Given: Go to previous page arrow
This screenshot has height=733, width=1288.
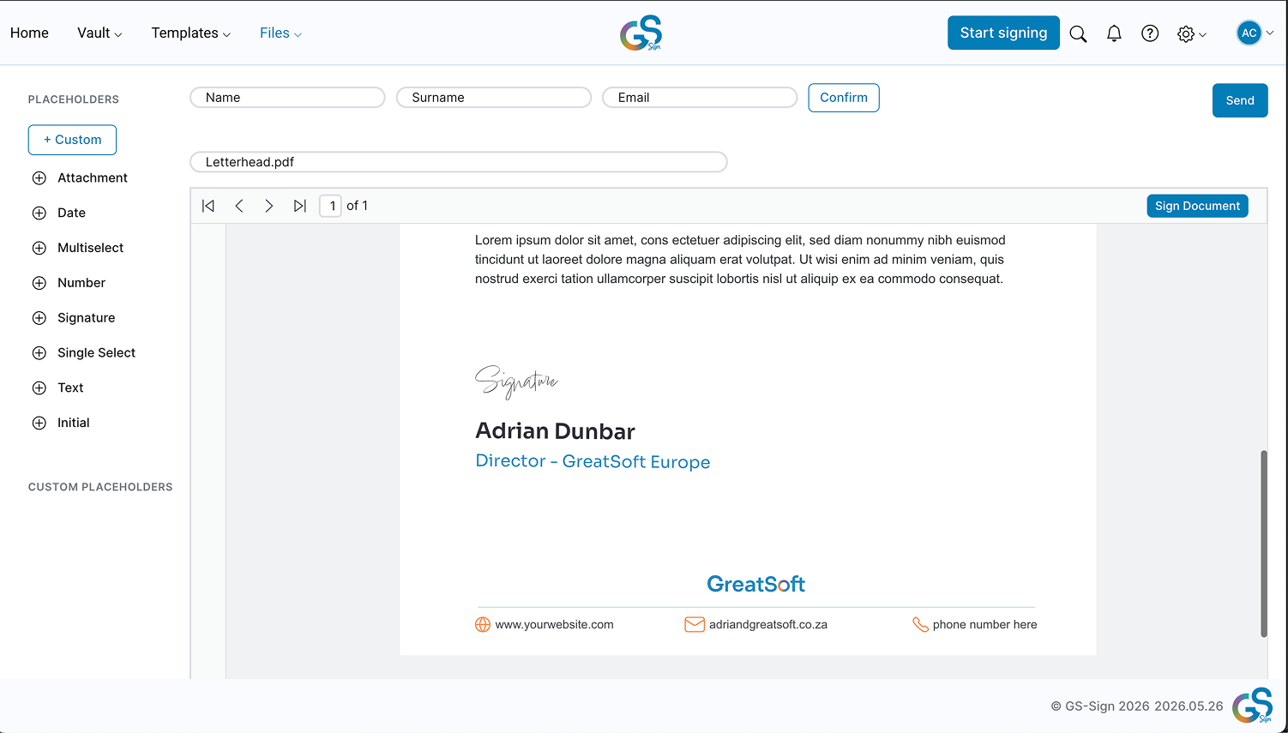Looking at the screenshot, I should click(239, 206).
